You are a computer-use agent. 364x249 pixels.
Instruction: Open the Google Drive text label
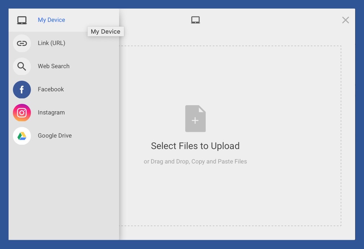coord(55,136)
